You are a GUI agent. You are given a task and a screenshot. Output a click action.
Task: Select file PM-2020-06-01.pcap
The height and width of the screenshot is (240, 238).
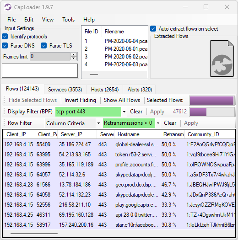pos(114,49)
